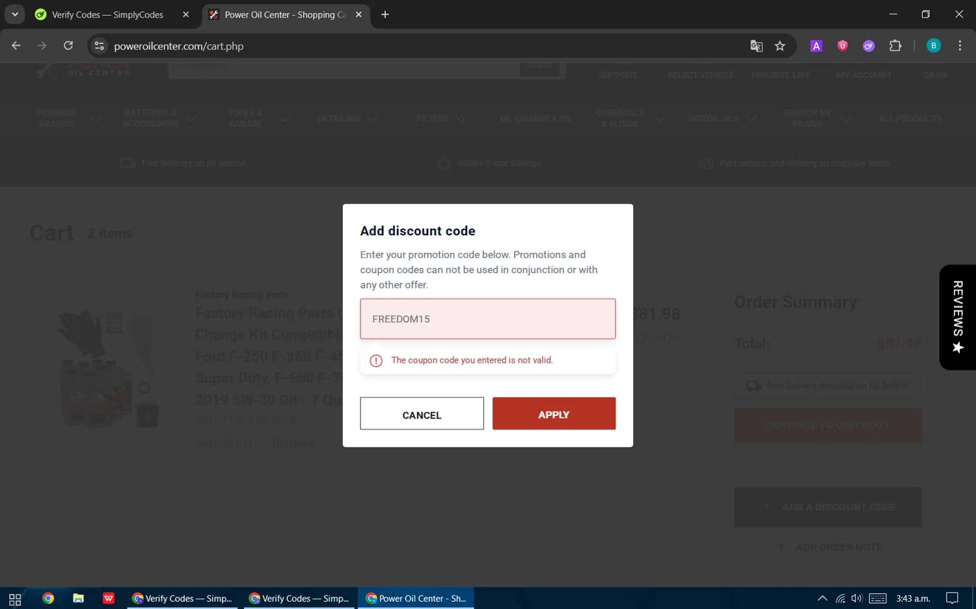
Task: View site information icon in address bar
Action: tap(100, 45)
